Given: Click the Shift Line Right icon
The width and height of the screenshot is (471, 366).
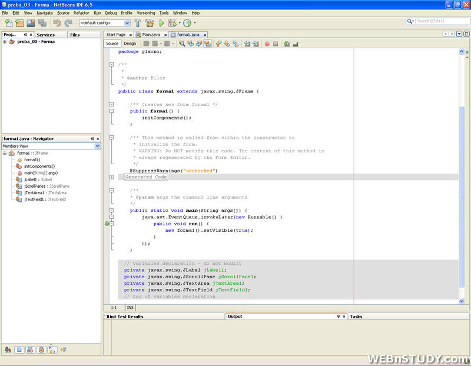Looking at the screenshot, I should [256, 44].
